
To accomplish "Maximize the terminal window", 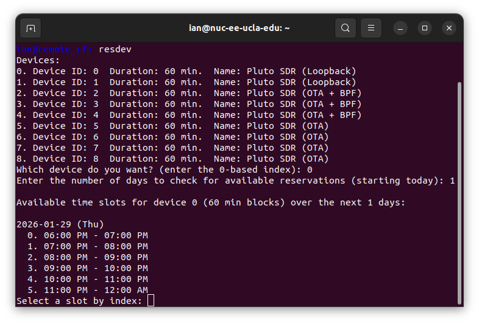I will click(425, 28).
